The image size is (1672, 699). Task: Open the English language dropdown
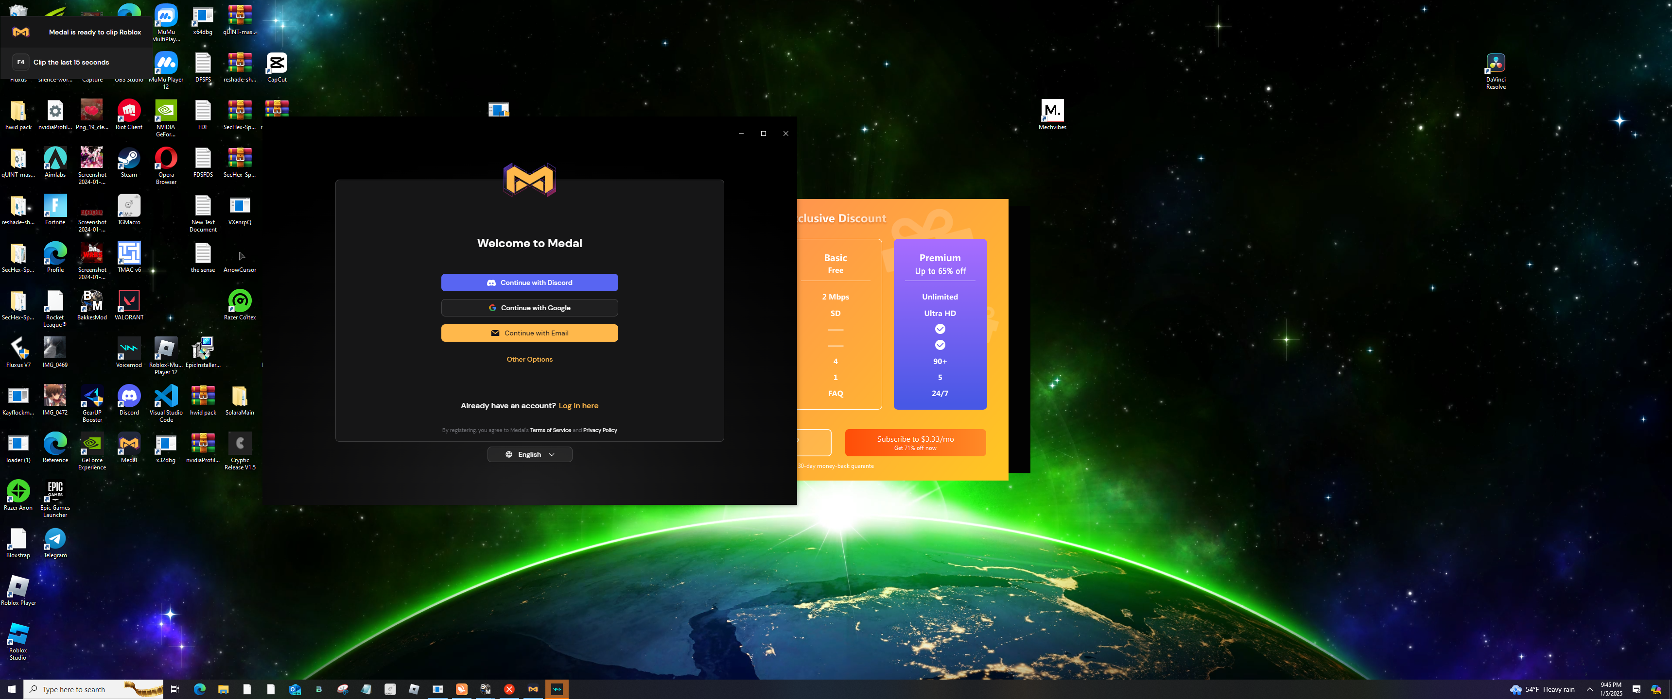pyautogui.click(x=529, y=454)
